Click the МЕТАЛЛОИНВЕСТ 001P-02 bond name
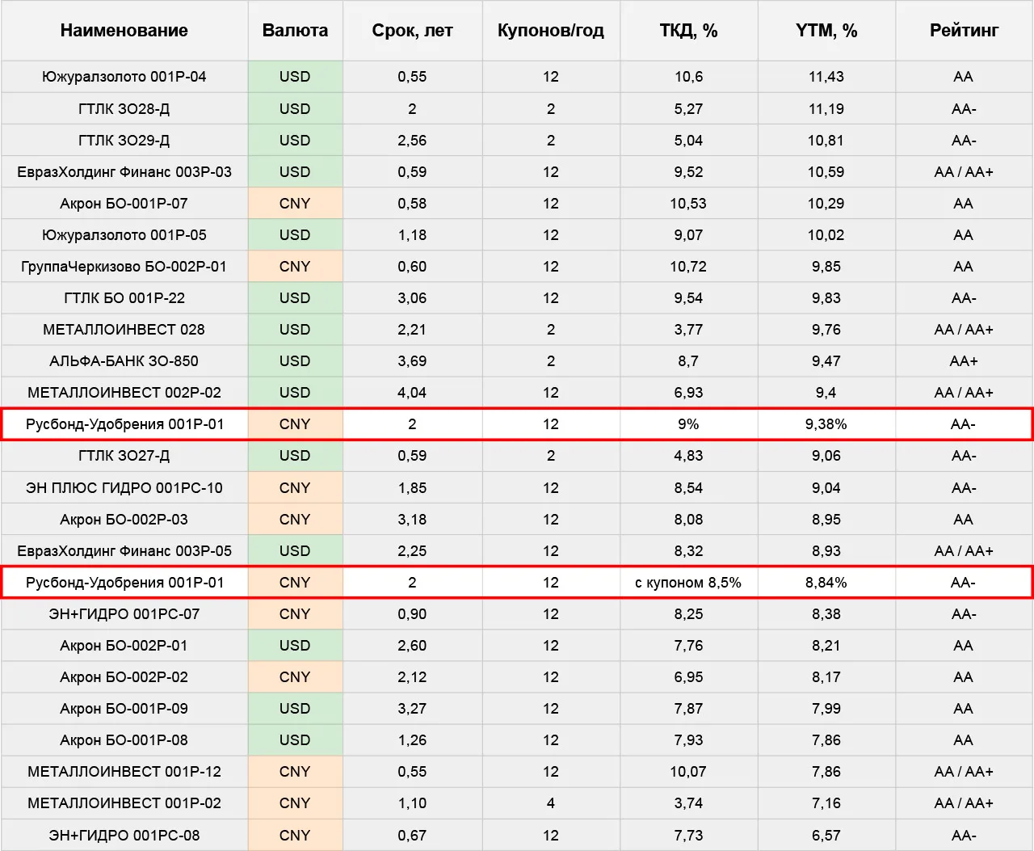The image size is (1034, 851). 124,803
